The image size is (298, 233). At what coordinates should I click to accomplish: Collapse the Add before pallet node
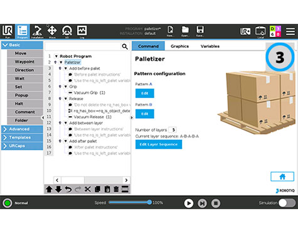[x=66, y=68]
